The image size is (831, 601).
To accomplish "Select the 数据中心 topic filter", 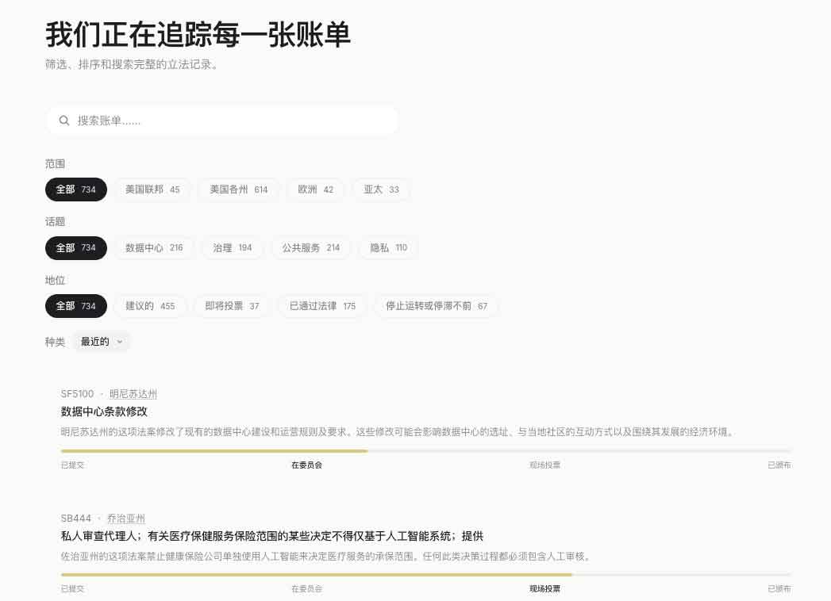I will coord(153,247).
